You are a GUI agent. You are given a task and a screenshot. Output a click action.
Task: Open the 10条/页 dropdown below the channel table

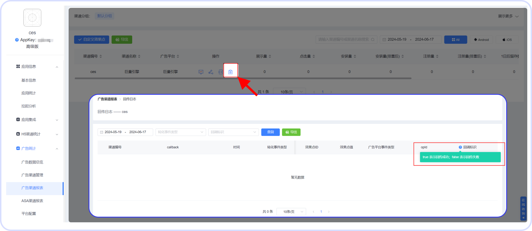(289, 92)
